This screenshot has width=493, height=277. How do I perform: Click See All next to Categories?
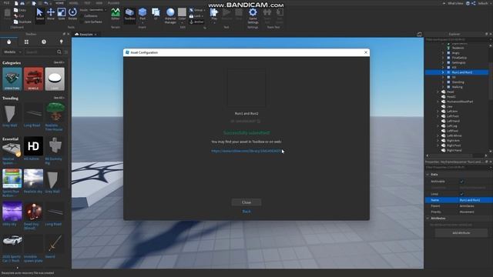59,62
